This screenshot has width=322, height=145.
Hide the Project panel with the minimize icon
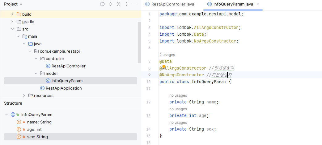(x=134, y=4)
